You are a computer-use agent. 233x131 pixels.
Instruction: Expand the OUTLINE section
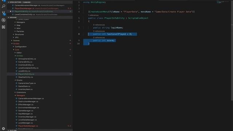click(8, 130)
